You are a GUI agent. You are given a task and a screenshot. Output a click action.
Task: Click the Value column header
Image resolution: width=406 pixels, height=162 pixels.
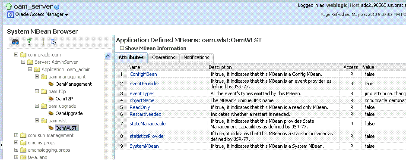point(368,68)
